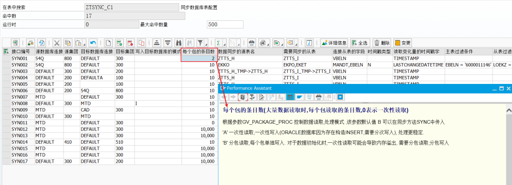The height and width of the screenshot is (185, 512).
Task: Select the SYN001 row cell
Action: pyautogui.click(x=23, y=58)
